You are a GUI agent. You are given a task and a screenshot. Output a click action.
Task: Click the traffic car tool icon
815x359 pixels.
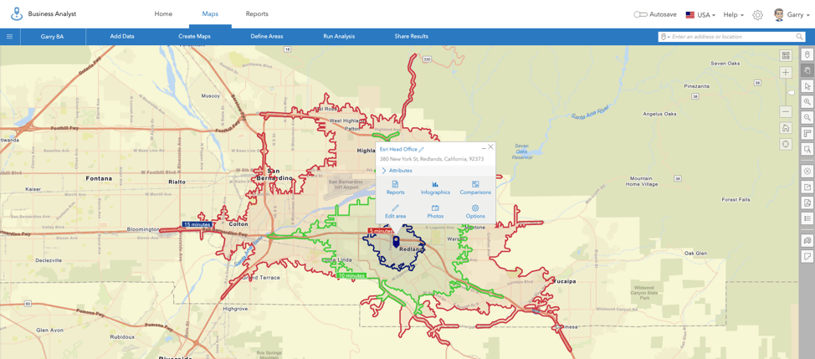tap(807, 240)
